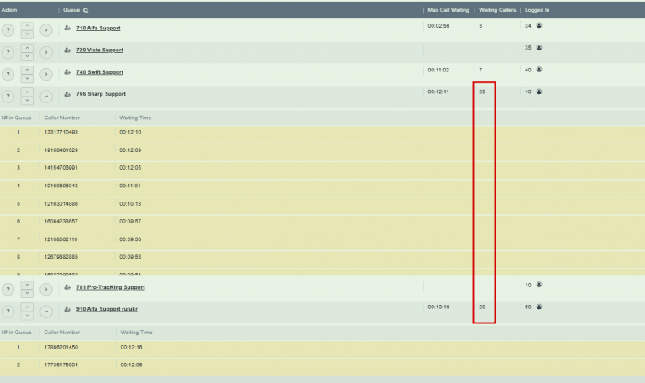Viewport: 645px width, 383px height.
Task: Select caller number 17735175604
Action: tap(60, 365)
